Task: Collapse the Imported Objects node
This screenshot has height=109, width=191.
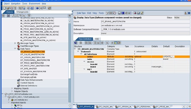Action: (9, 102)
